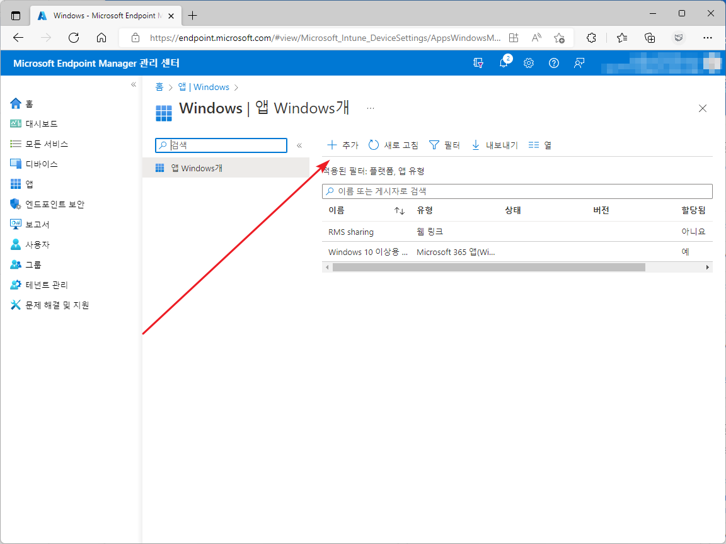Open Reports (보고서) in the sidebar
This screenshot has width=726, height=544.
click(x=30, y=224)
